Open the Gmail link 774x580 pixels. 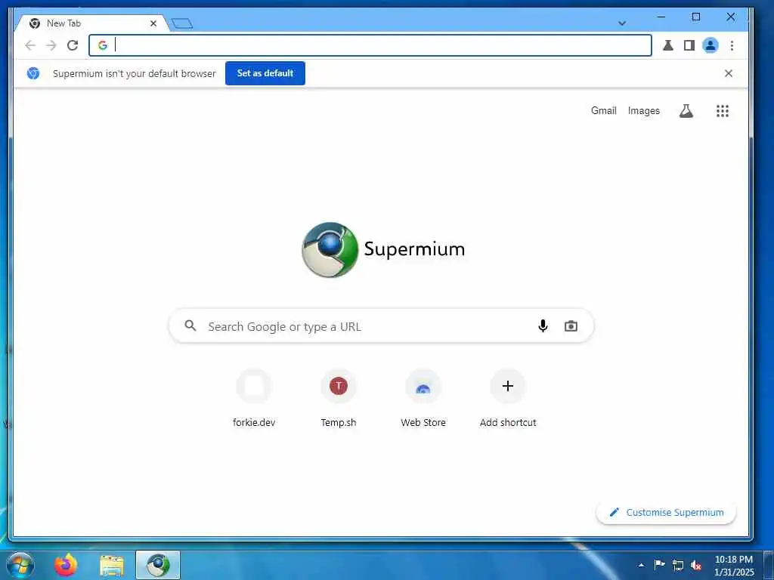click(x=604, y=110)
